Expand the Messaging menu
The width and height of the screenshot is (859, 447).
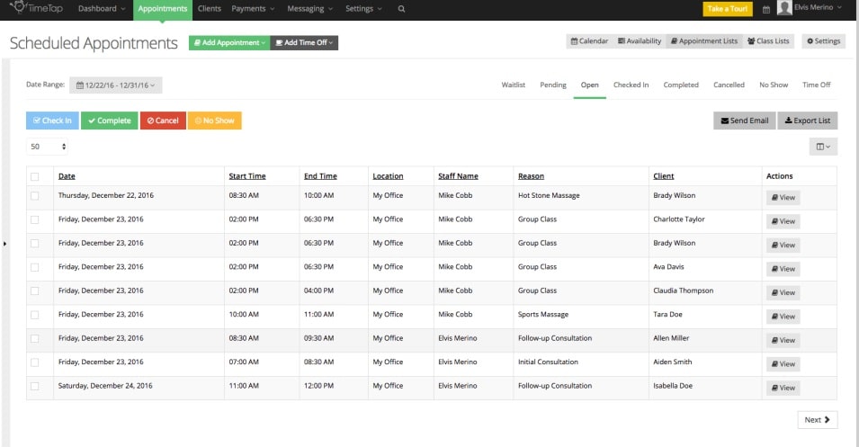coord(309,9)
